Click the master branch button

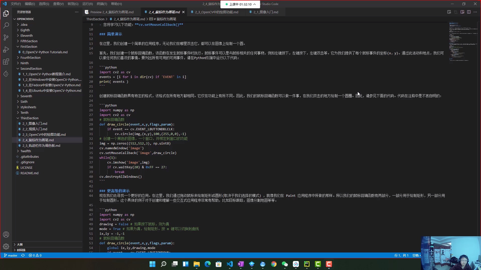click(11, 255)
